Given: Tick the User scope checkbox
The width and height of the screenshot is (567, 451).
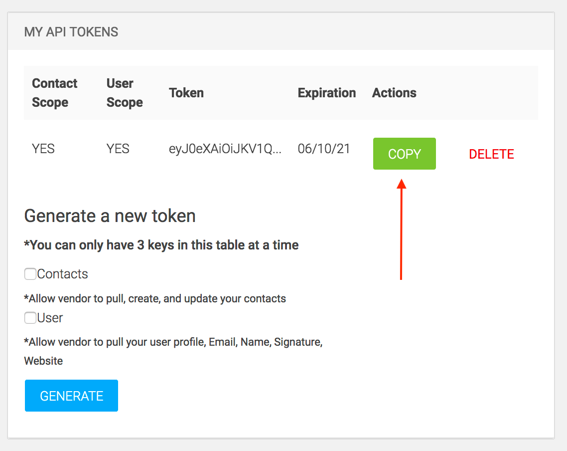Looking at the screenshot, I should click(x=30, y=318).
